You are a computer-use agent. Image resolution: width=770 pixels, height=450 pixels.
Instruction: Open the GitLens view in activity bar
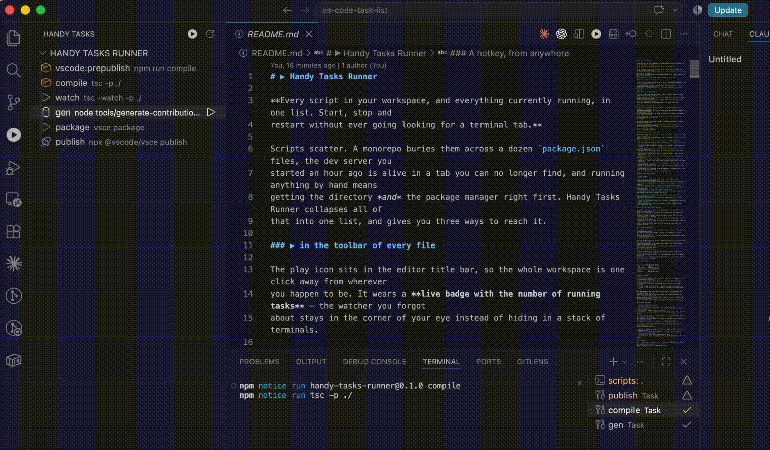[x=13, y=296]
